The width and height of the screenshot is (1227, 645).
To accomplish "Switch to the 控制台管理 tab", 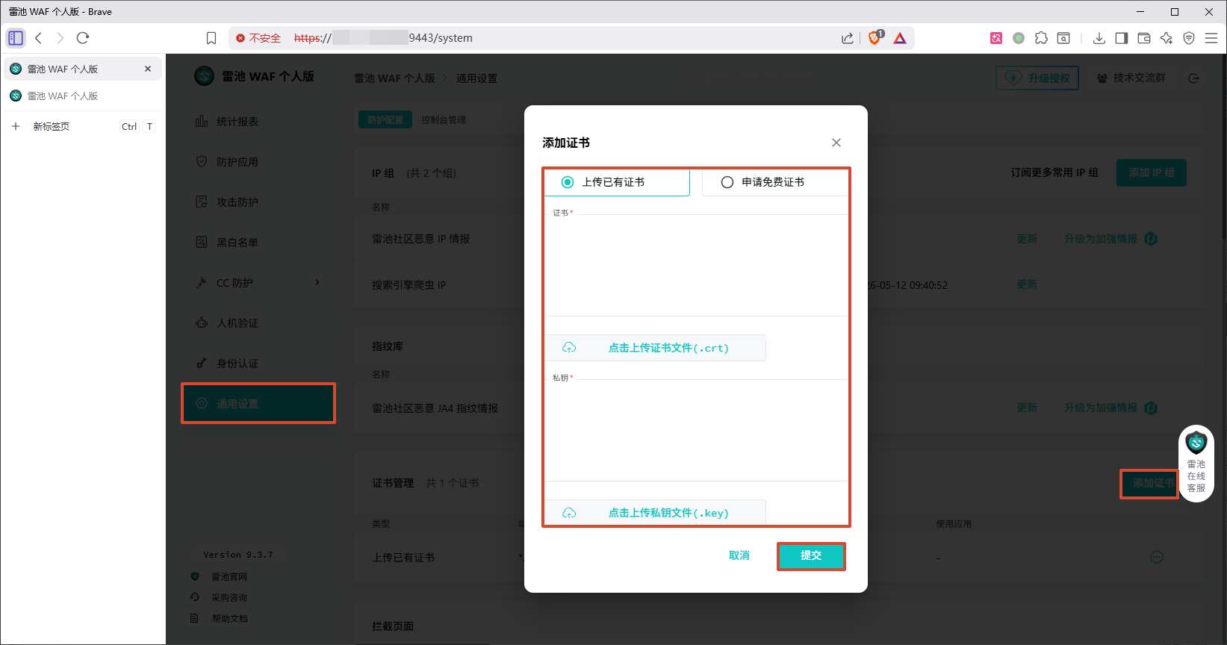I will click(443, 119).
